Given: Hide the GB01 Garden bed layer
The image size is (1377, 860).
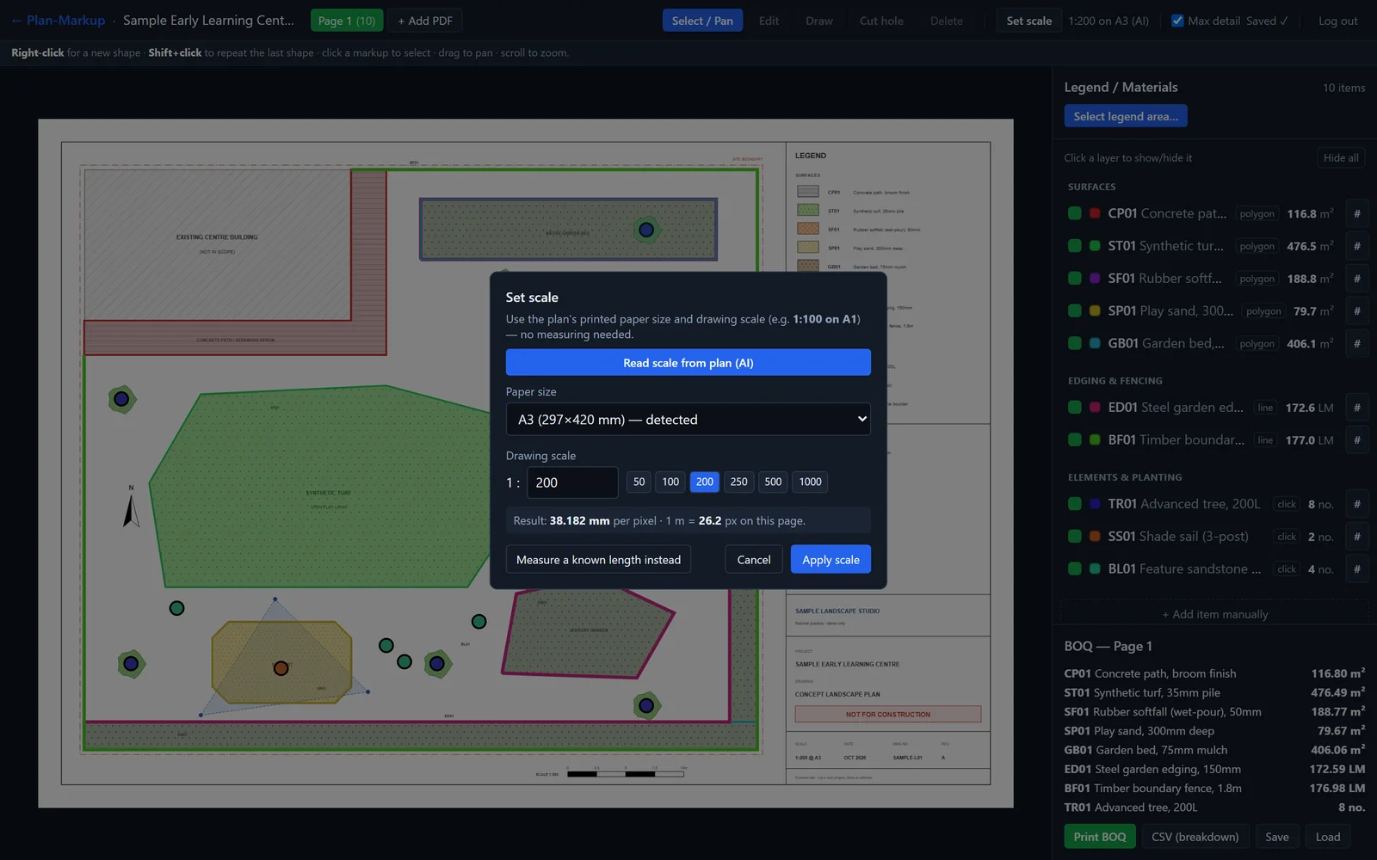Looking at the screenshot, I should 1075,343.
